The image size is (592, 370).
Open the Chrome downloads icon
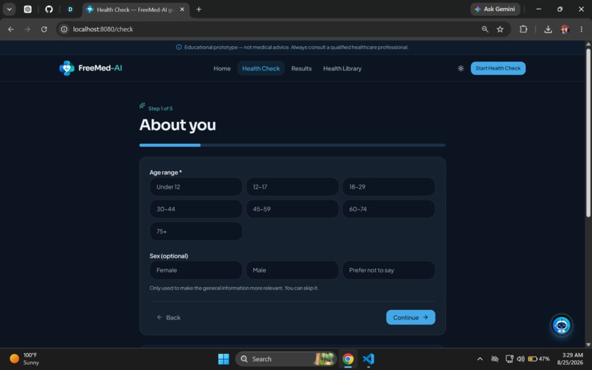(x=548, y=29)
